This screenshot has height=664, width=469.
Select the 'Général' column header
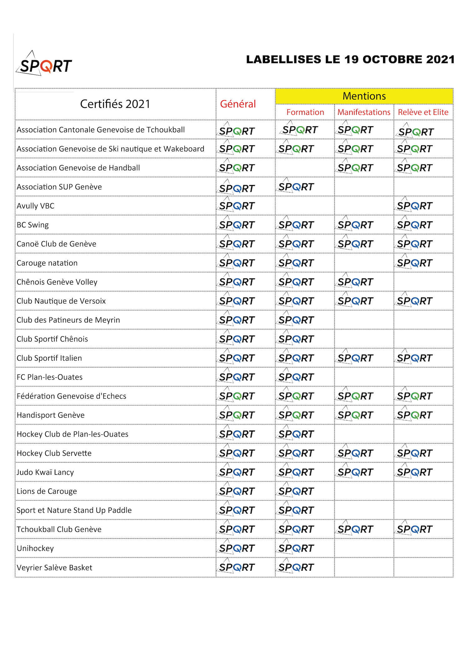tap(238, 104)
